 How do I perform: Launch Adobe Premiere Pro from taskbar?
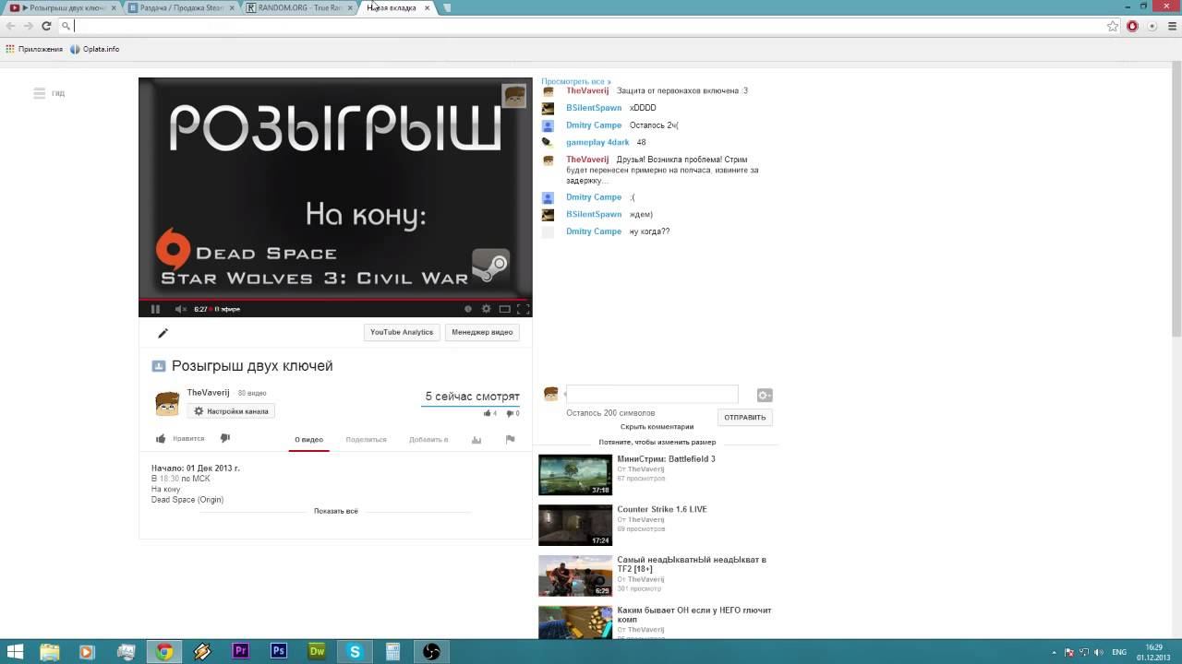tap(240, 651)
